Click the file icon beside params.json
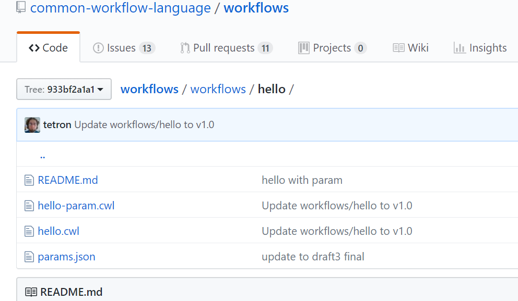 coord(29,257)
